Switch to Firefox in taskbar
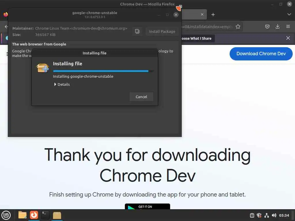The width and height of the screenshot is (295, 221). point(34,215)
